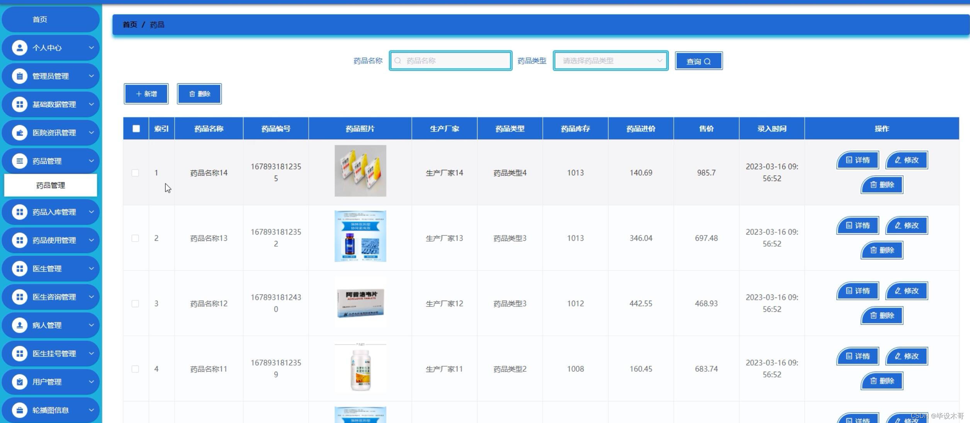Click the 查询 search button

(699, 61)
